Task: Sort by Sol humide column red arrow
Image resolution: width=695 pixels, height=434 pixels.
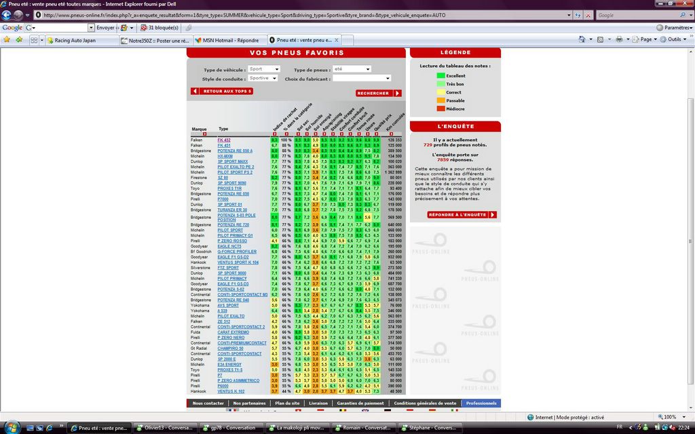Action: 307,134
